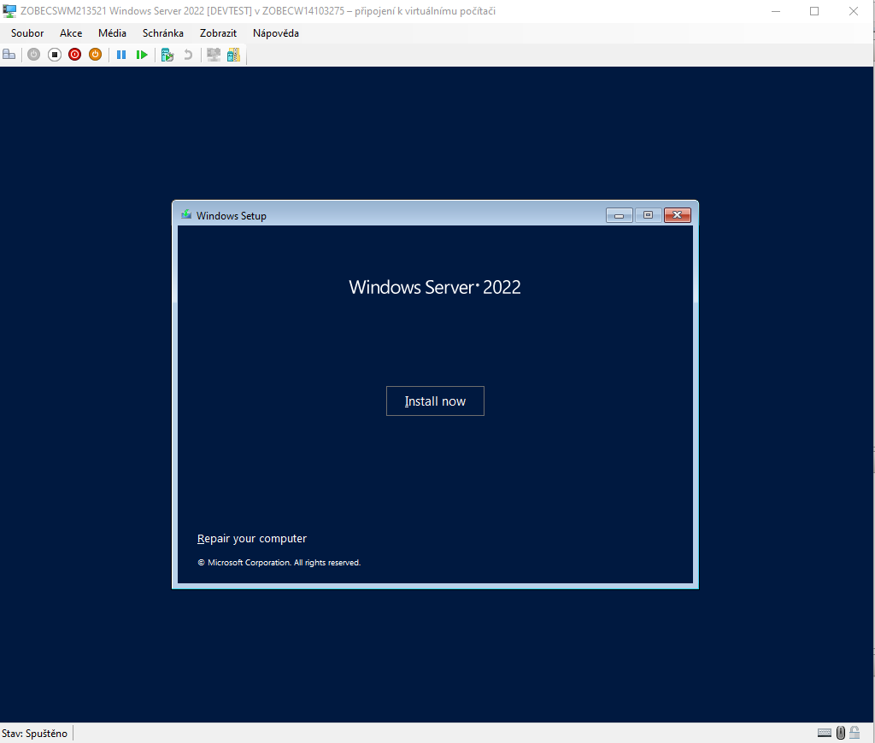Viewport: 875px width, 743px height.
Task: Click the greyed-out Start power icon
Action: click(x=33, y=55)
